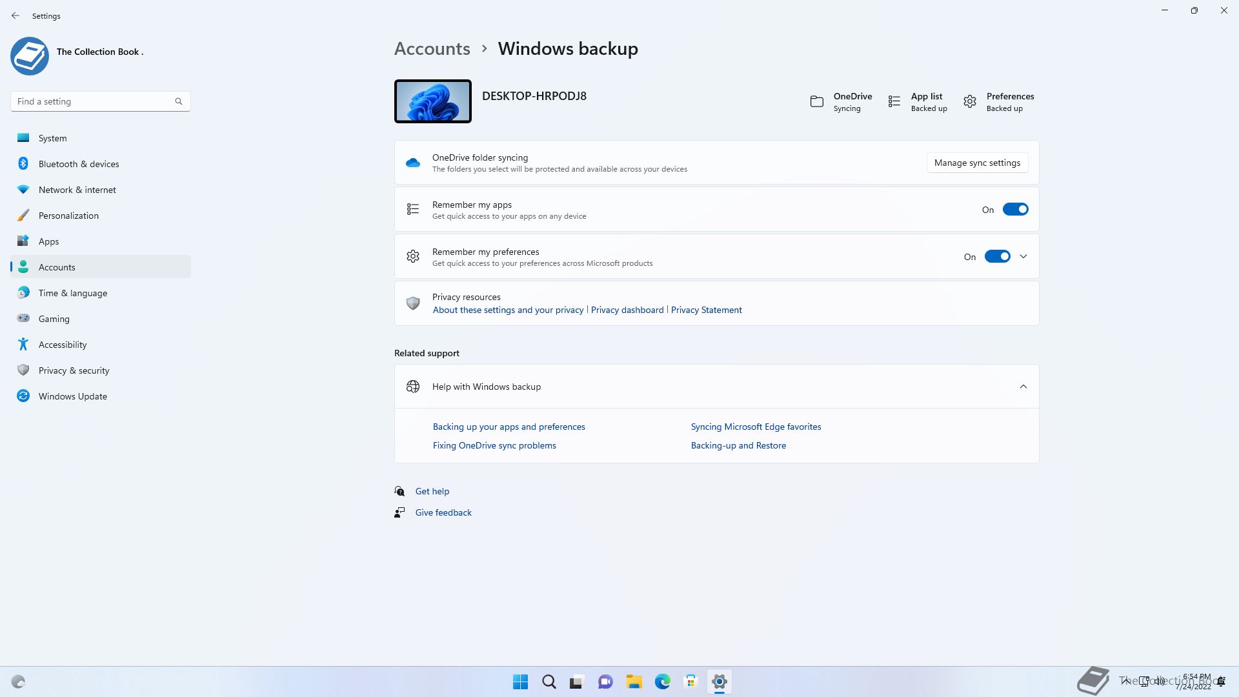This screenshot has height=697, width=1239.
Task: Click the search magnifier icon
Action: [179, 101]
